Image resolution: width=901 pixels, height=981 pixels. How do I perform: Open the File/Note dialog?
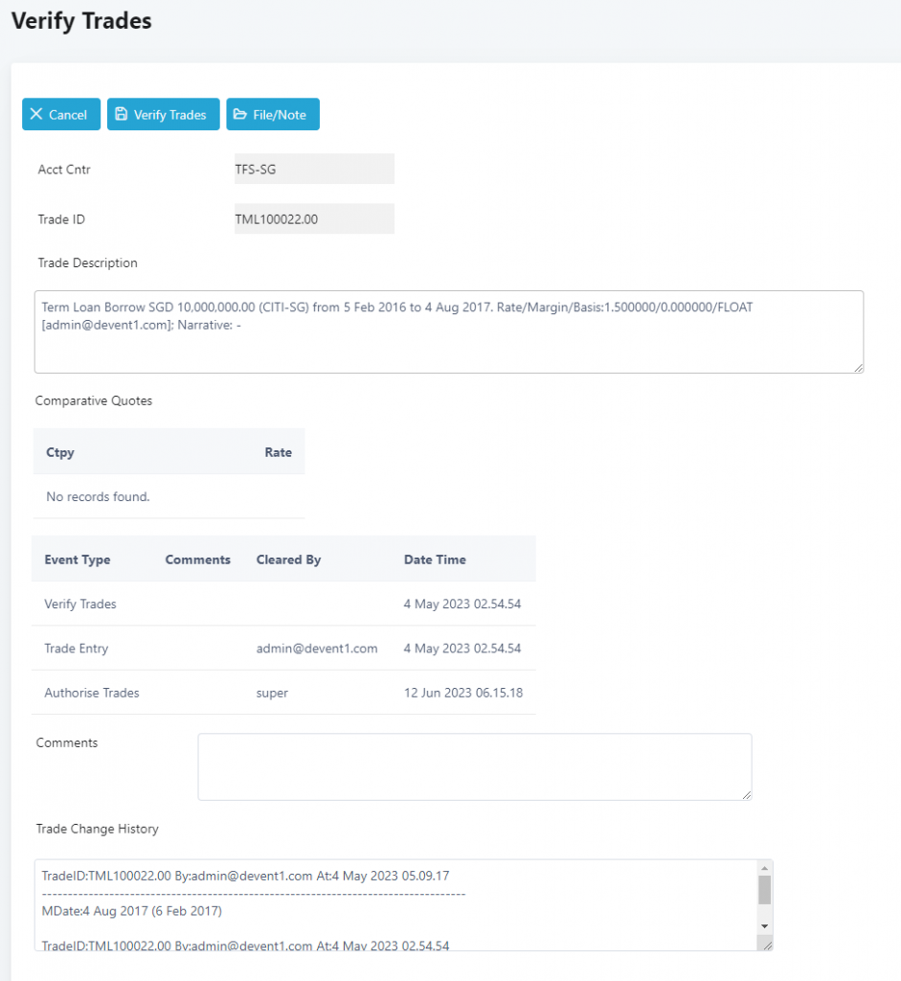(x=273, y=114)
